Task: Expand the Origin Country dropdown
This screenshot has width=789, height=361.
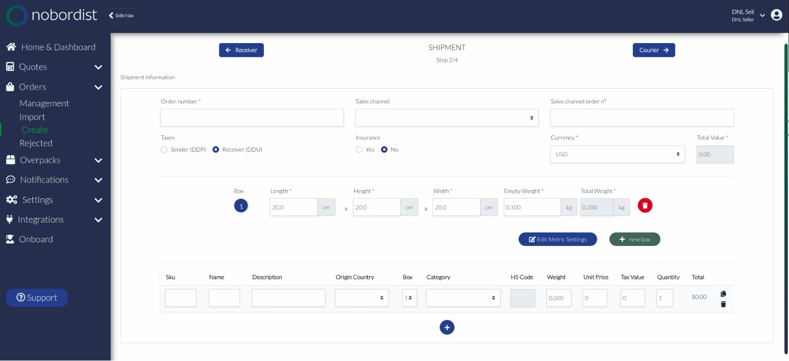Action: coord(362,298)
